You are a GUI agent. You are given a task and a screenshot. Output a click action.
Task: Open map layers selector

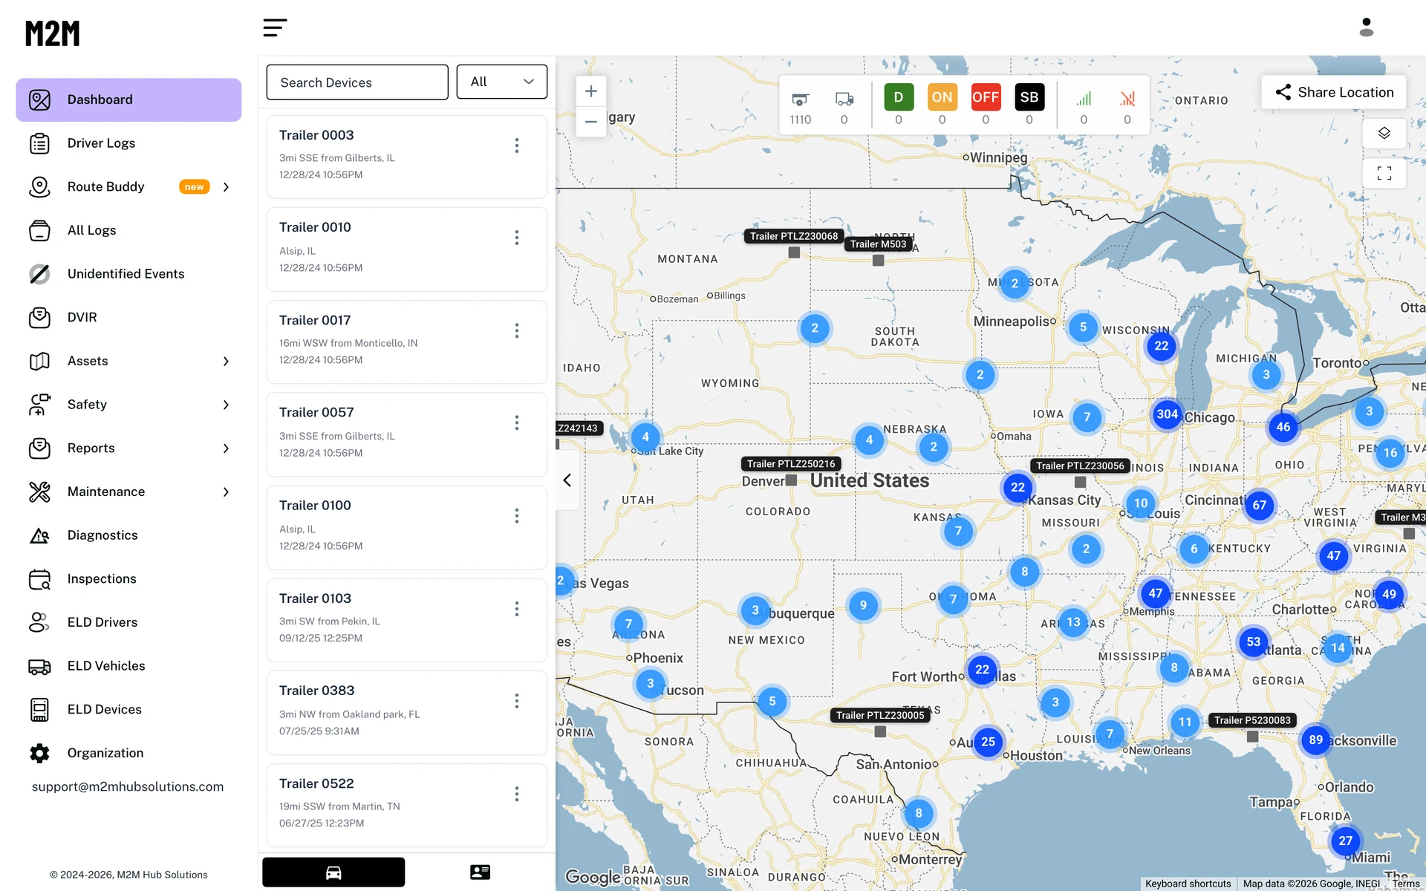(1384, 133)
